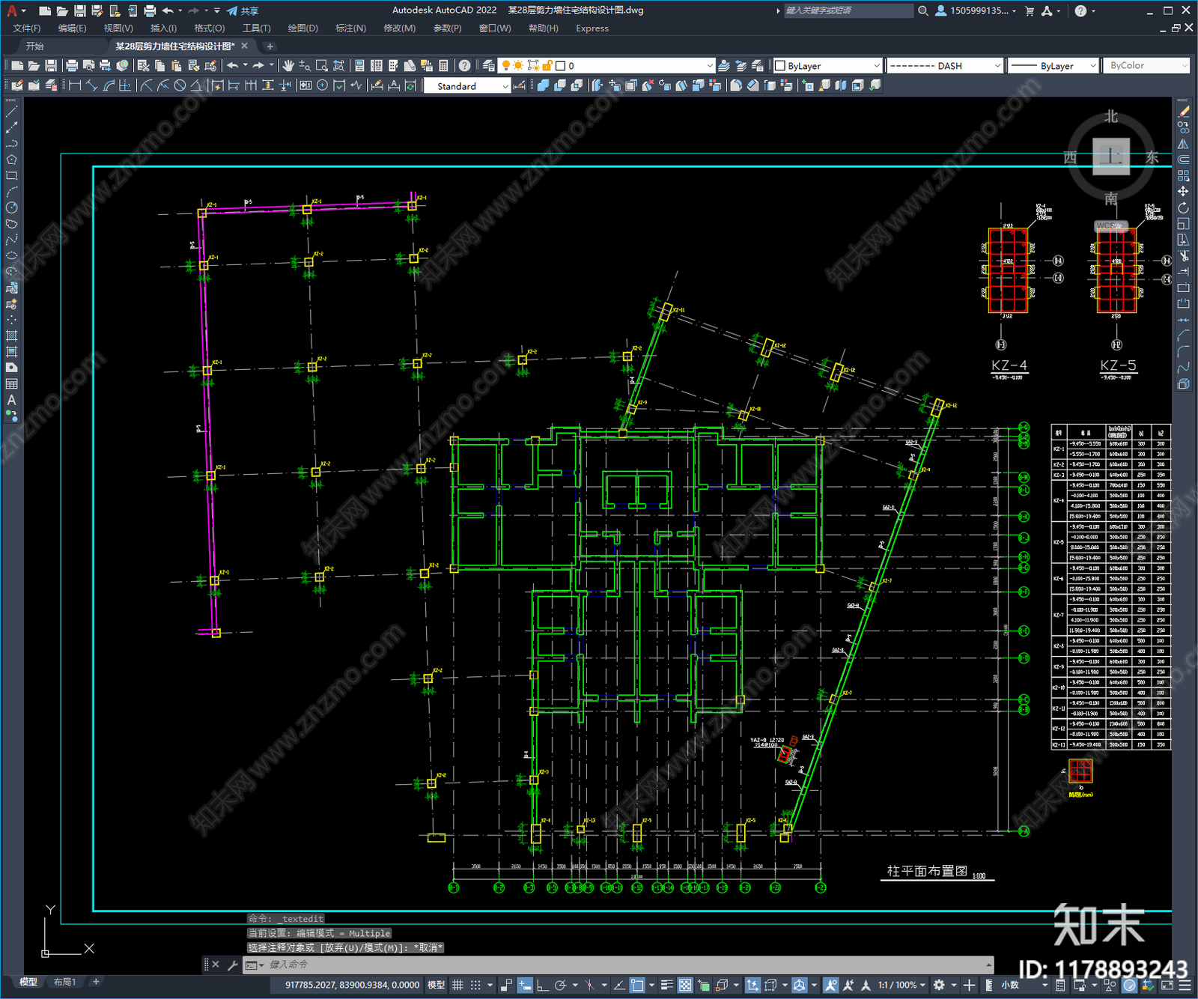This screenshot has width=1198, height=999.
Task: Open the Standard dimension style dropdown
Action: tap(466, 86)
